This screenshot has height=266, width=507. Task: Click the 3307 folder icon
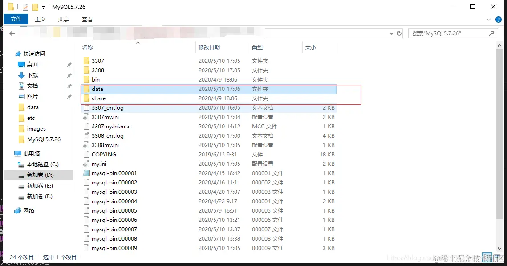[86, 61]
